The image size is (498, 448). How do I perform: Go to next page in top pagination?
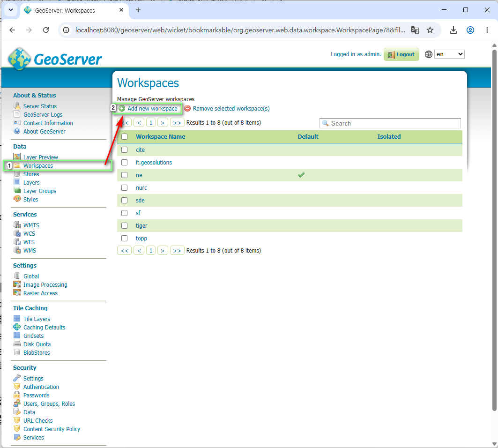[x=163, y=123]
